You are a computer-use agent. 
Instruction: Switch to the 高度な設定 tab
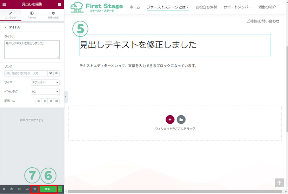[53, 15]
